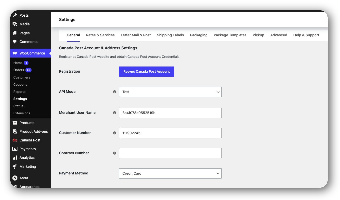
Task: Click the Posts pin icon
Action: pyautogui.click(x=15, y=15)
